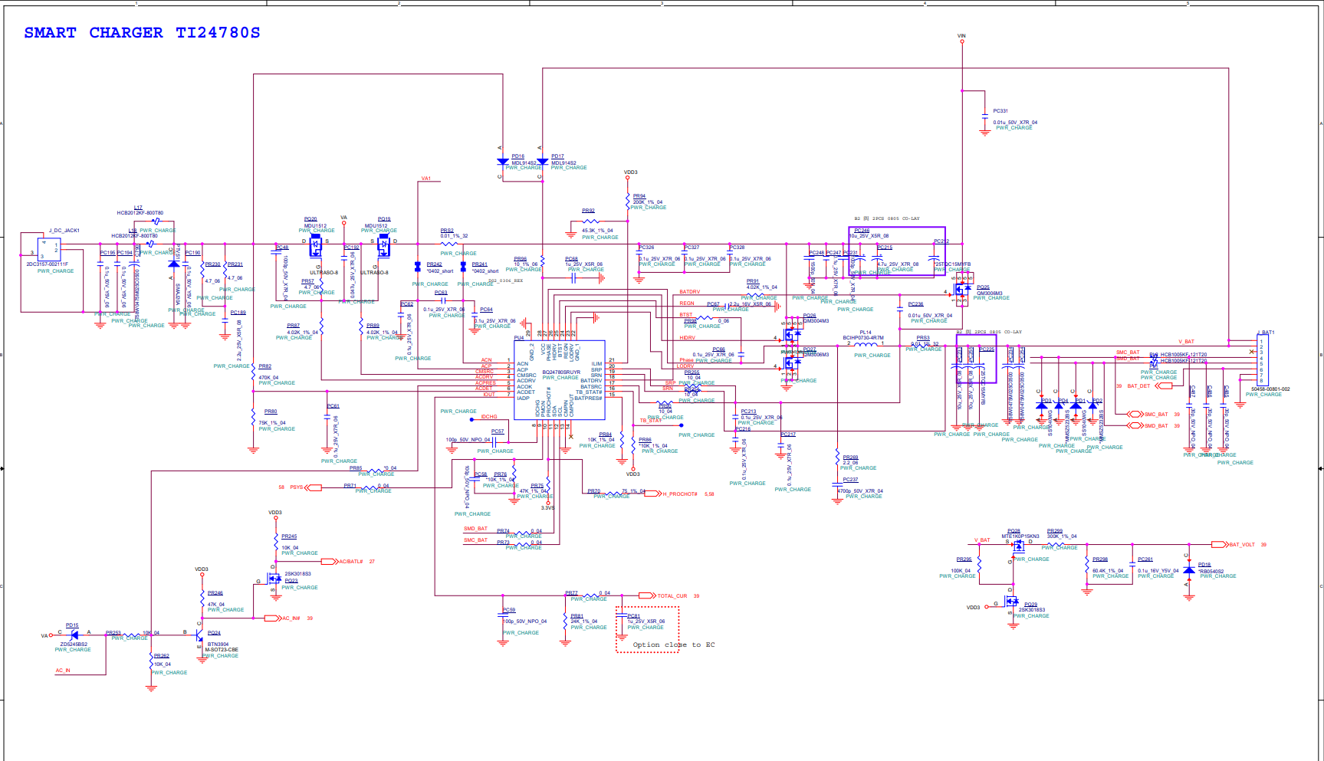Click the VA1 net label
This screenshot has width=1324, height=761.
(426, 179)
